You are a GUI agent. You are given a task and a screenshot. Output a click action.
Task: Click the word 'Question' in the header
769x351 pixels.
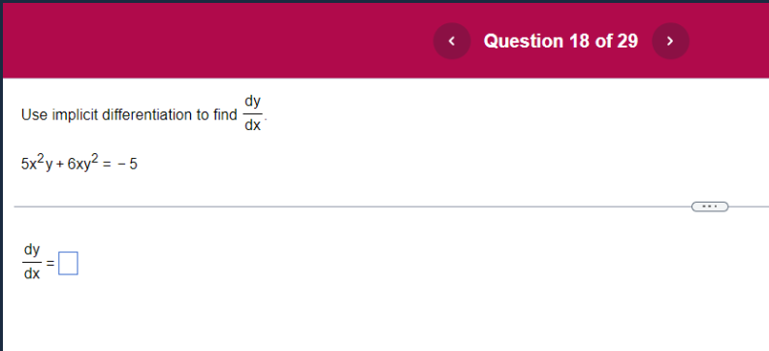click(x=524, y=42)
